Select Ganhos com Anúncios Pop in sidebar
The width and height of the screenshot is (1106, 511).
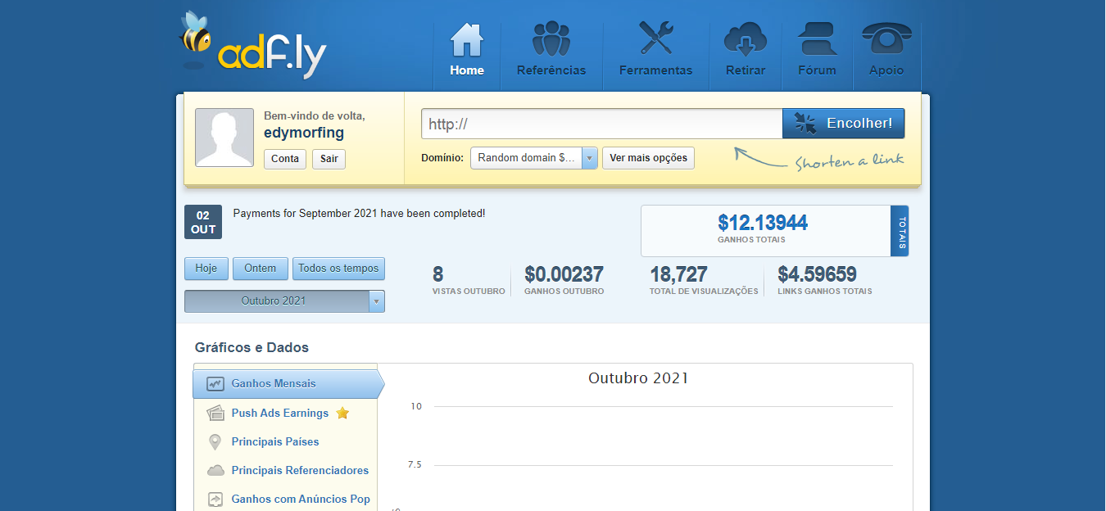click(x=301, y=500)
